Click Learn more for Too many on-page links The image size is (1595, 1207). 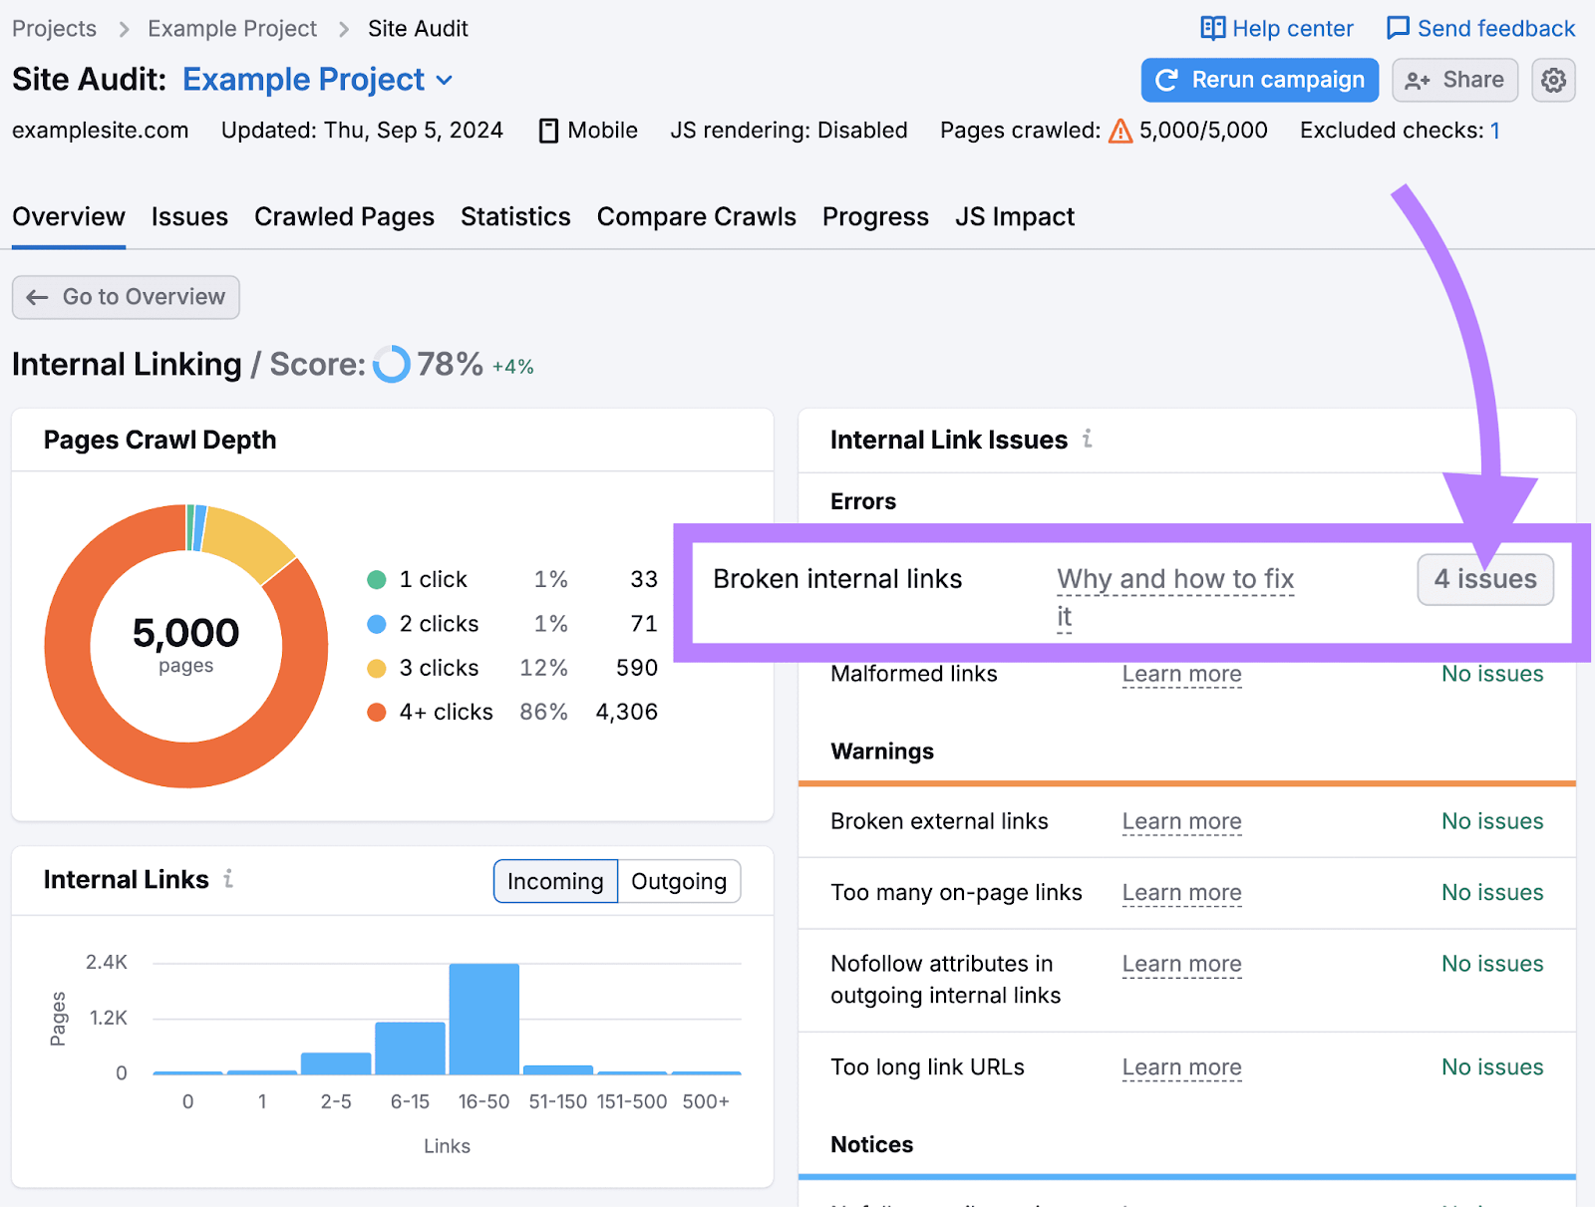coord(1181,892)
